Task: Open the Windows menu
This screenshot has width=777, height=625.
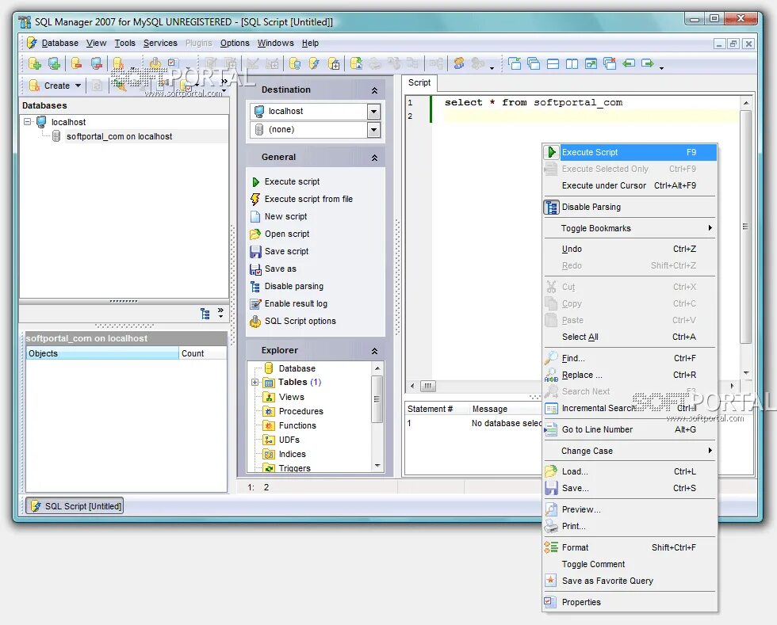Action: tap(276, 43)
